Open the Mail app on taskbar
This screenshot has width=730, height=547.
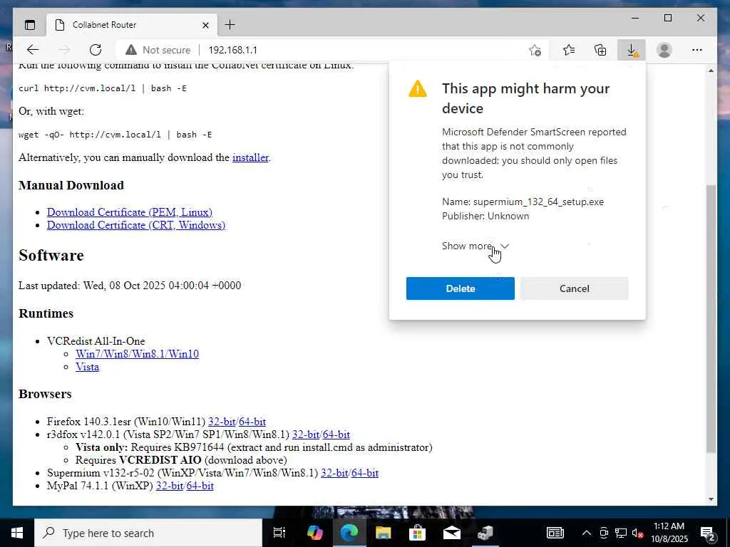point(451,533)
